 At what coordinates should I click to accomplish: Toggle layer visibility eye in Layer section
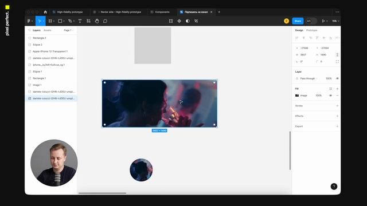[337, 78]
